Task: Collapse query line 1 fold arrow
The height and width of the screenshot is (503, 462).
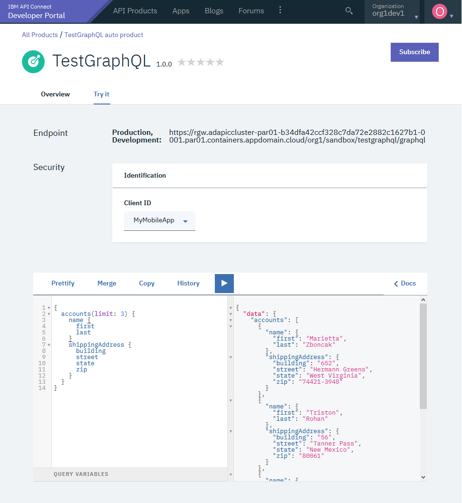Action: click(x=49, y=308)
